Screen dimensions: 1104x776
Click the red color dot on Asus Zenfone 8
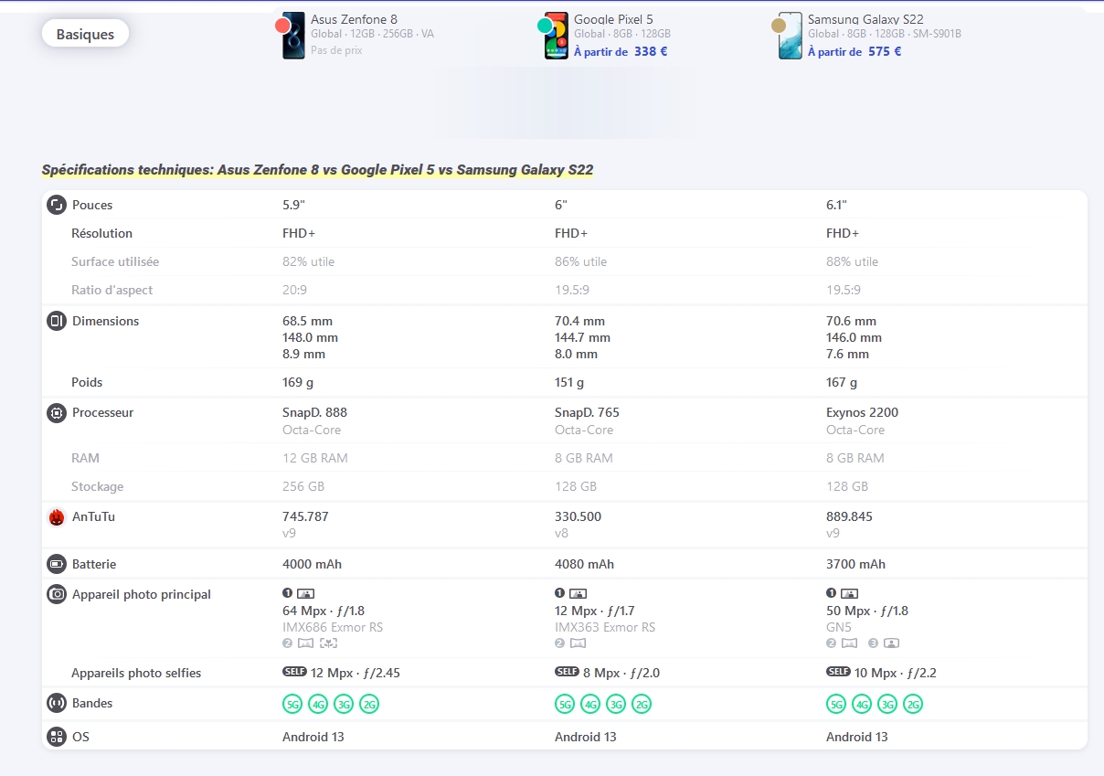click(282, 26)
